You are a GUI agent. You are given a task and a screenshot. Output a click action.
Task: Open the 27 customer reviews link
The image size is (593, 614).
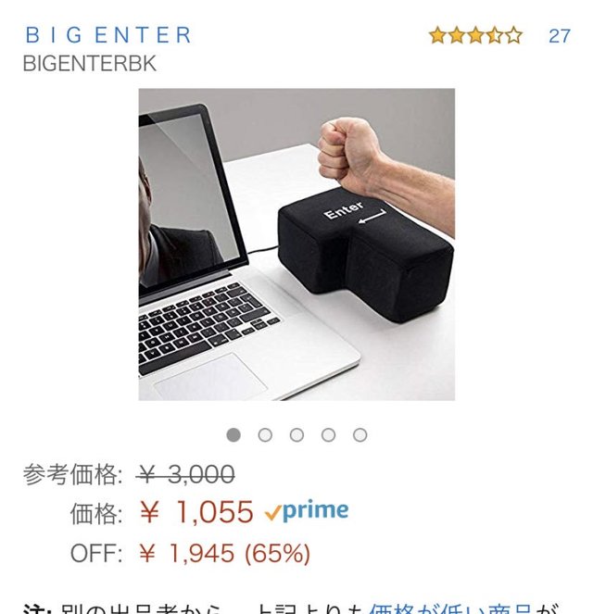pyautogui.click(x=560, y=36)
